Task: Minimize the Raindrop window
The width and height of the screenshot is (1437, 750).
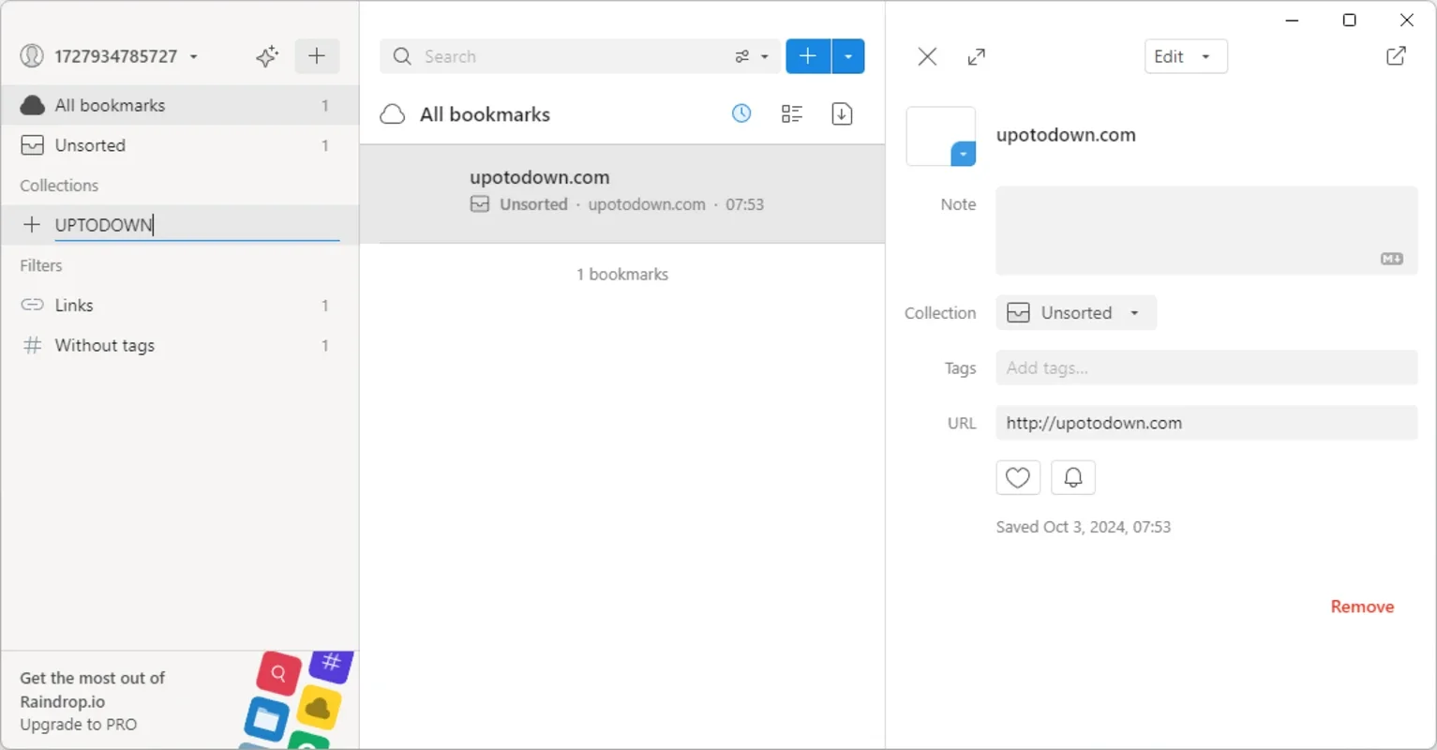Action: [1292, 21]
